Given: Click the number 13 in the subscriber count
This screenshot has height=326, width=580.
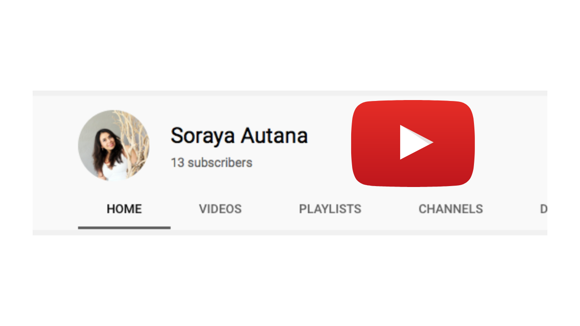Looking at the screenshot, I should click(x=178, y=163).
